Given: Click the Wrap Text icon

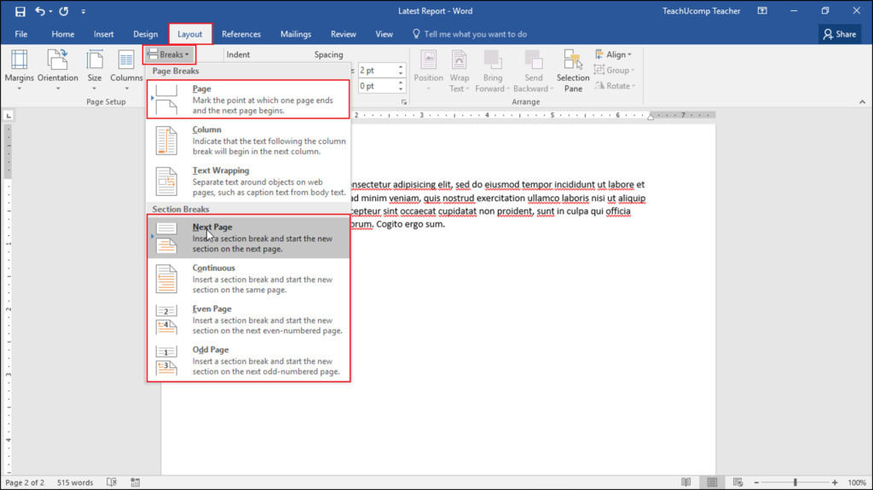Looking at the screenshot, I should (459, 68).
